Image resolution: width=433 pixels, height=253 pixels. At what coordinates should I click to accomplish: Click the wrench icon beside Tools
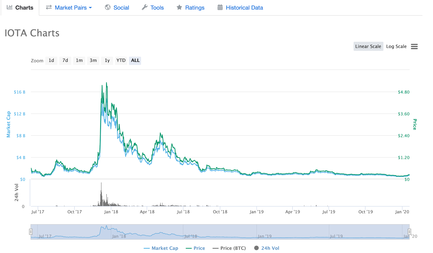tap(145, 7)
